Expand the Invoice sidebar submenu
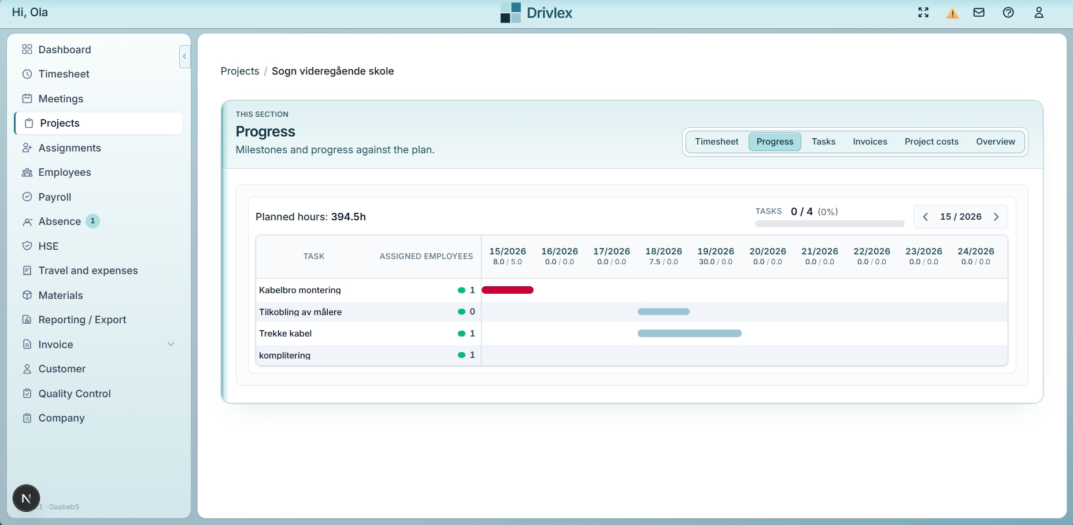This screenshot has width=1073, height=525. tap(171, 344)
